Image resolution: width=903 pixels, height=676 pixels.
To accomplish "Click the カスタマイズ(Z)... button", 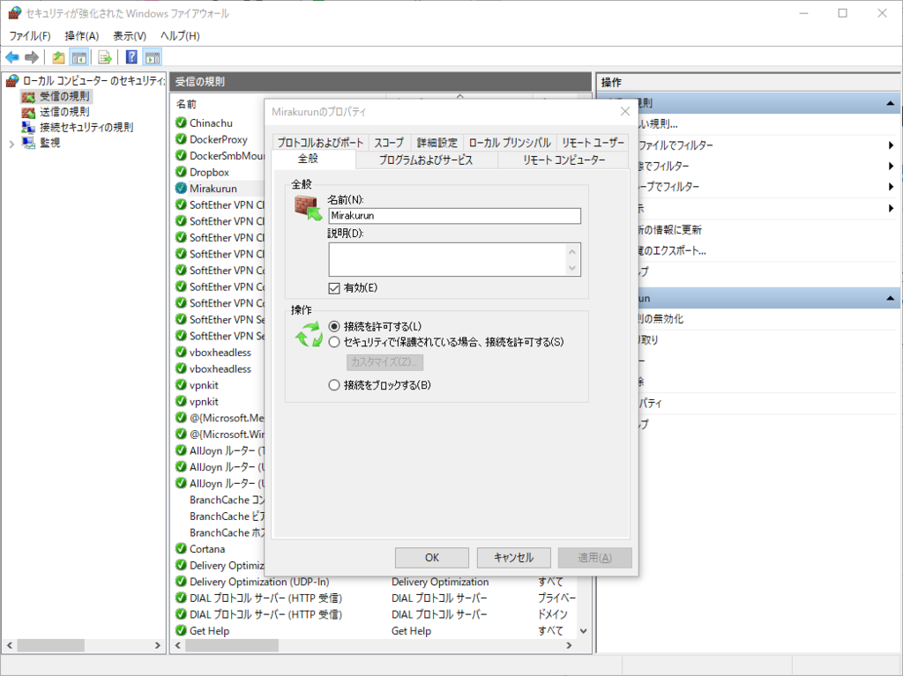I will [384, 362].
